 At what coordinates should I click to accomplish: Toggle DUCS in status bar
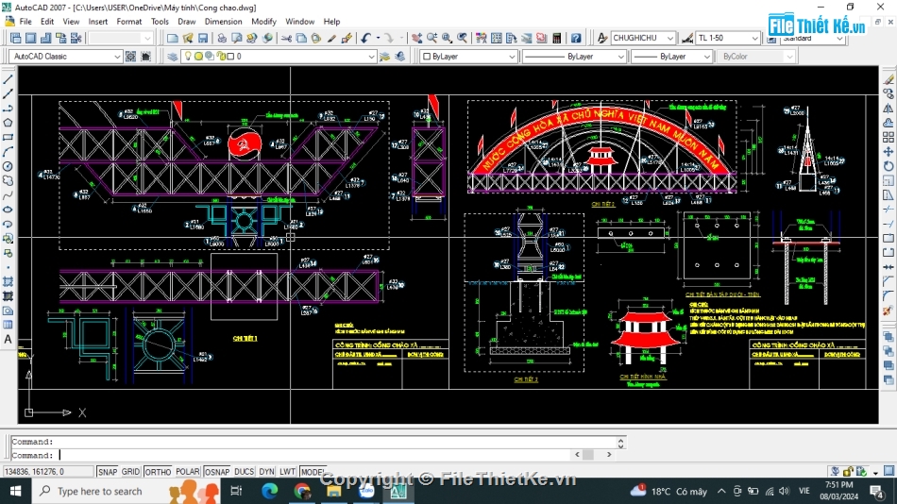[x=244, y=472]
